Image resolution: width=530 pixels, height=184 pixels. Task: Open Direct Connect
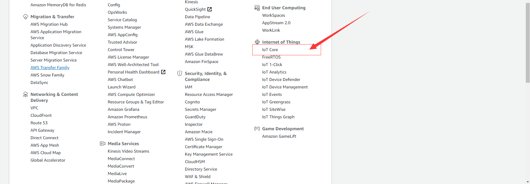[x=45, y=138]
